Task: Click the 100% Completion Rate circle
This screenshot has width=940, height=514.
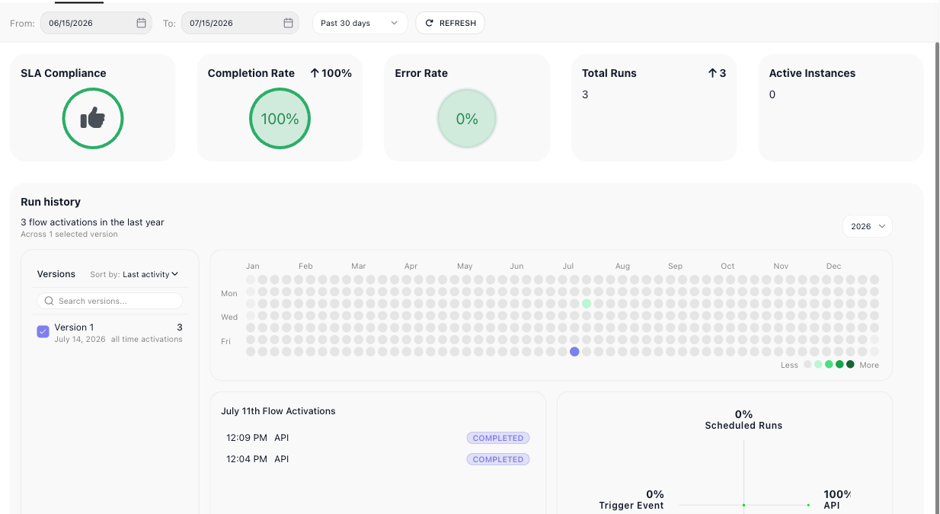Action: (x=280, y=119)
